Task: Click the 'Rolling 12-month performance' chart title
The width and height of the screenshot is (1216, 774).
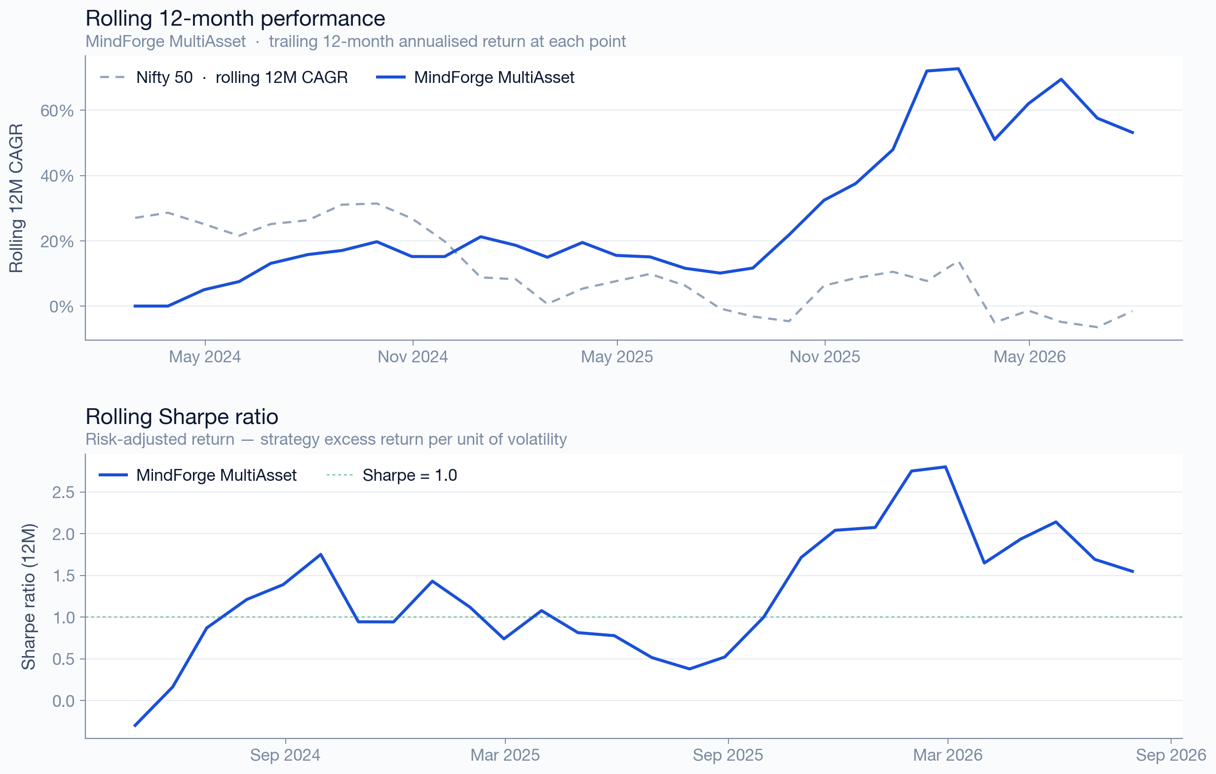Action: click(235, 19)
